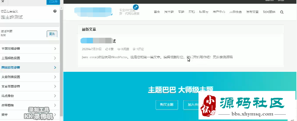Click the 2020年7月31日 post date
The height and width of the screenshot is (121, 297).
[92, 49]
